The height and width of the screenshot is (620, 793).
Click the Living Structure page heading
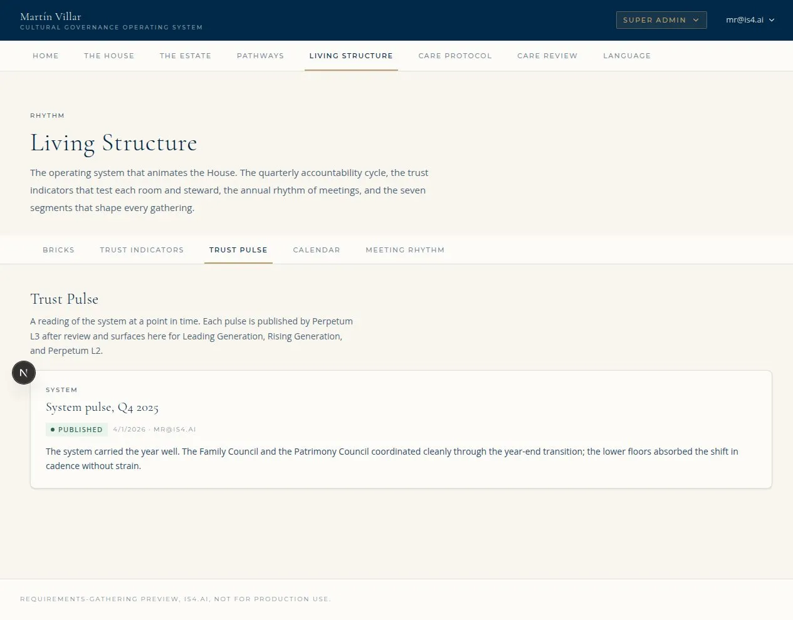[113, 143]
